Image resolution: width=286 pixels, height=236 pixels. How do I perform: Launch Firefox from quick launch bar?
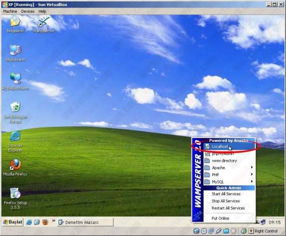(x=45, y=222)
